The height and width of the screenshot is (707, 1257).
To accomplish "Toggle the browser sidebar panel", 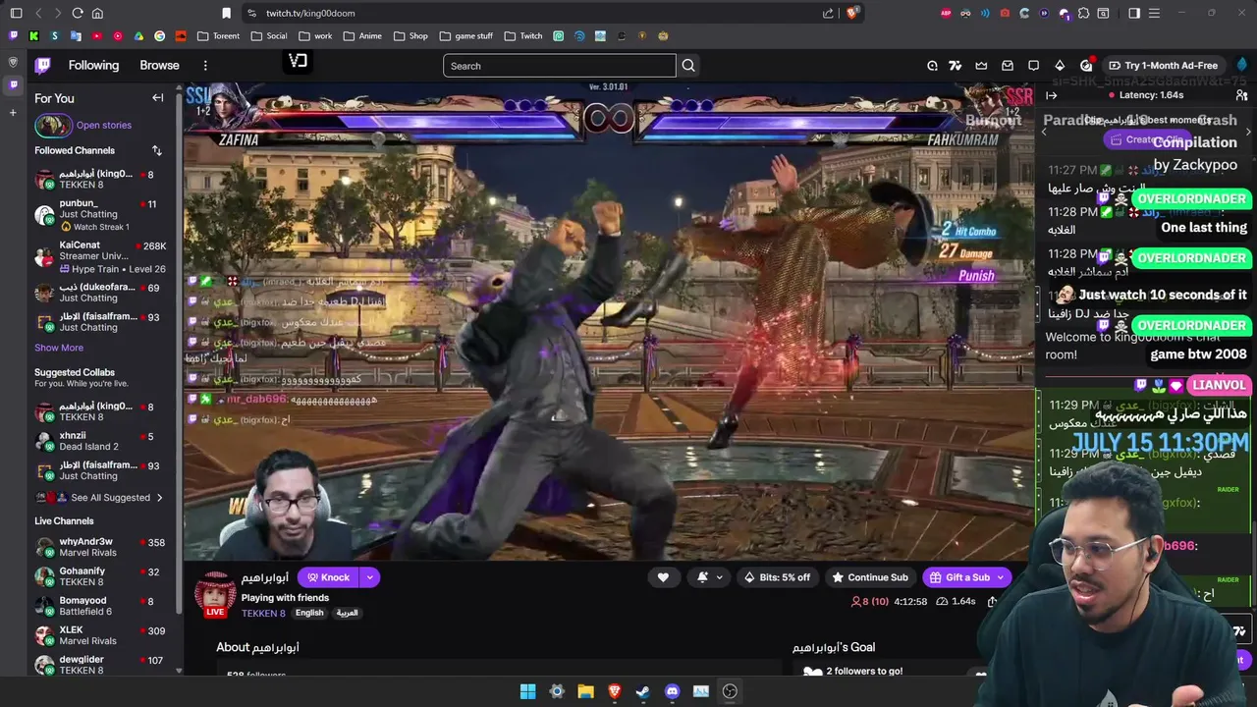I will coord(17,13).
